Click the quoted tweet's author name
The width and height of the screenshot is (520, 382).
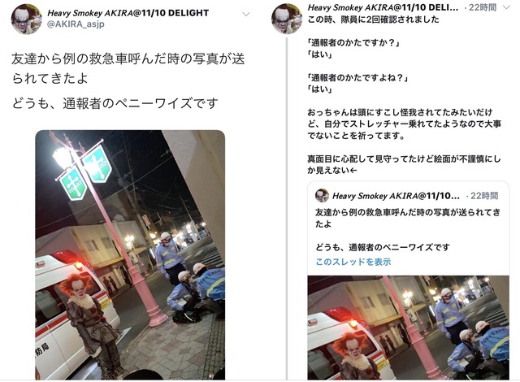[x=396, y=196]
